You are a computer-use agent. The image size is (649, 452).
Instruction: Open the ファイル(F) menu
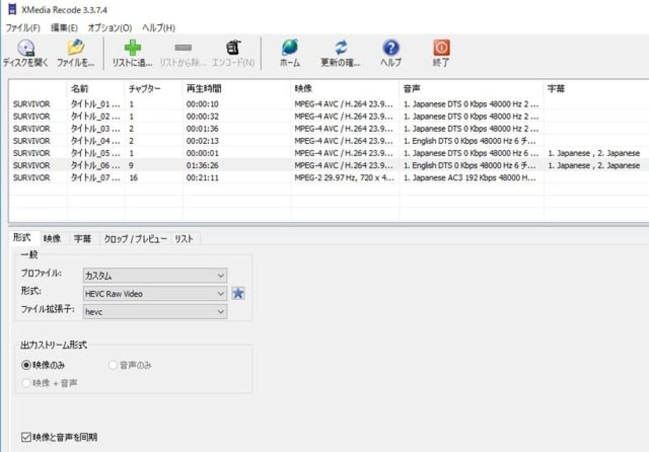[x=22, y=28]
